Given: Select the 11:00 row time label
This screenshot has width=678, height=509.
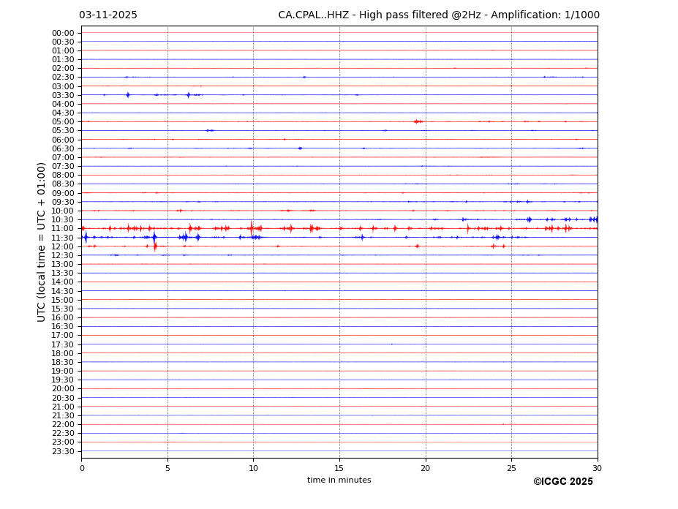Looking at the screenshot, I should coord(62,228).
